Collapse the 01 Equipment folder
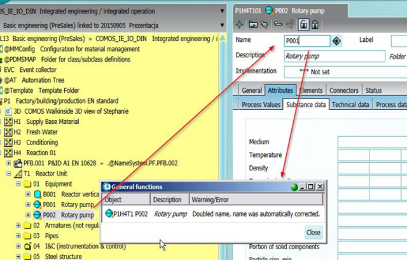This screenshot has width=407, height=260. click(18, 184)
